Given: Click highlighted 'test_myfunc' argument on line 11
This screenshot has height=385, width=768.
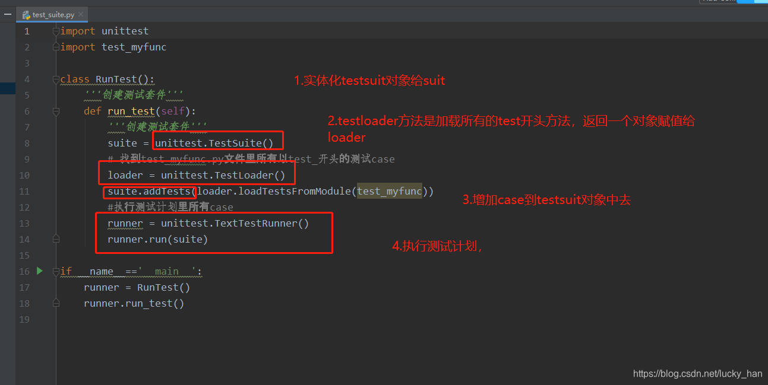Looking at the screenshot, I should tap(390, 191).
